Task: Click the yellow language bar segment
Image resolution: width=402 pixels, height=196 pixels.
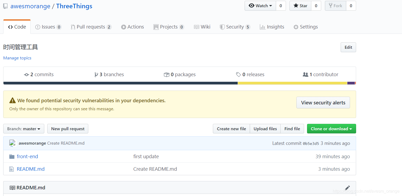Action: pos(292,83)
